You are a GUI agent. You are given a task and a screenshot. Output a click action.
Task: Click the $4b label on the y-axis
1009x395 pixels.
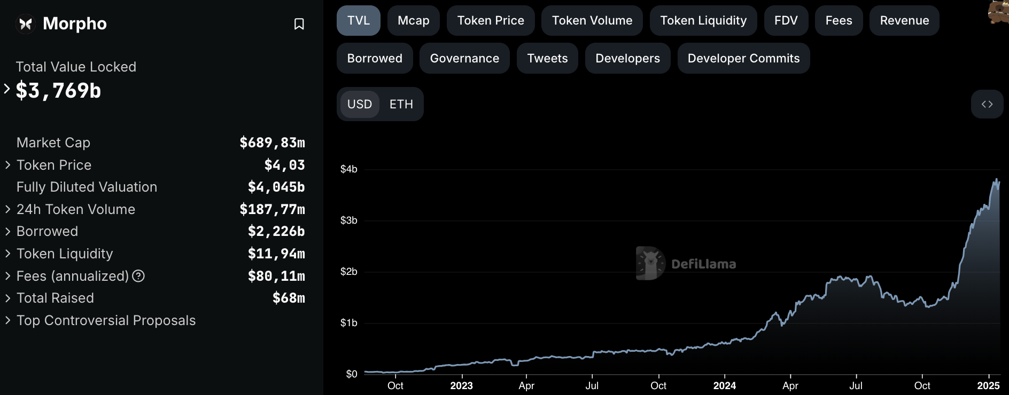coord(348,169)
